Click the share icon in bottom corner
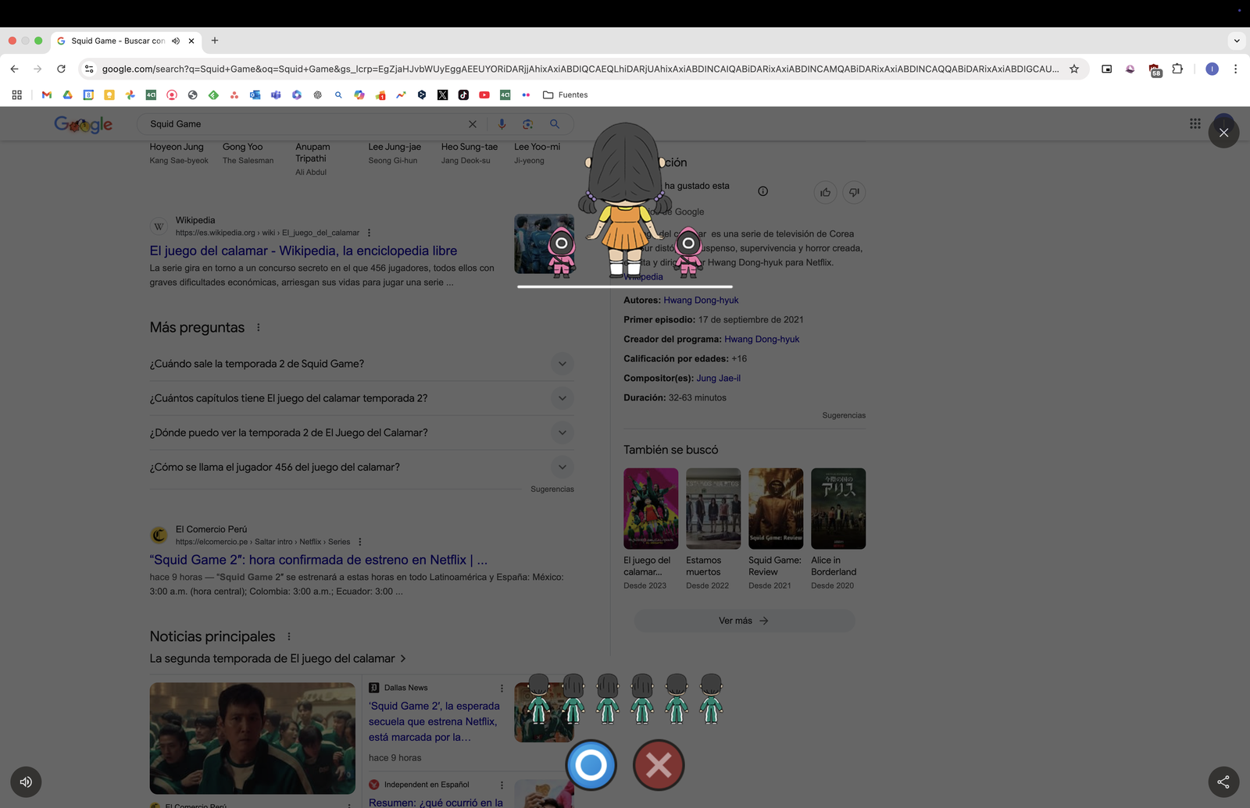The width and height of the screenshot is (1250, 808). [1223, 781]
